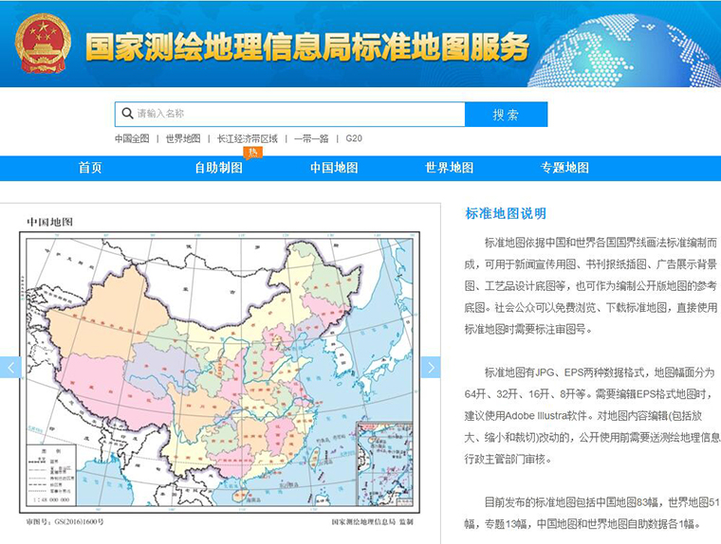Click the 搜索 search button

[506, 115]
